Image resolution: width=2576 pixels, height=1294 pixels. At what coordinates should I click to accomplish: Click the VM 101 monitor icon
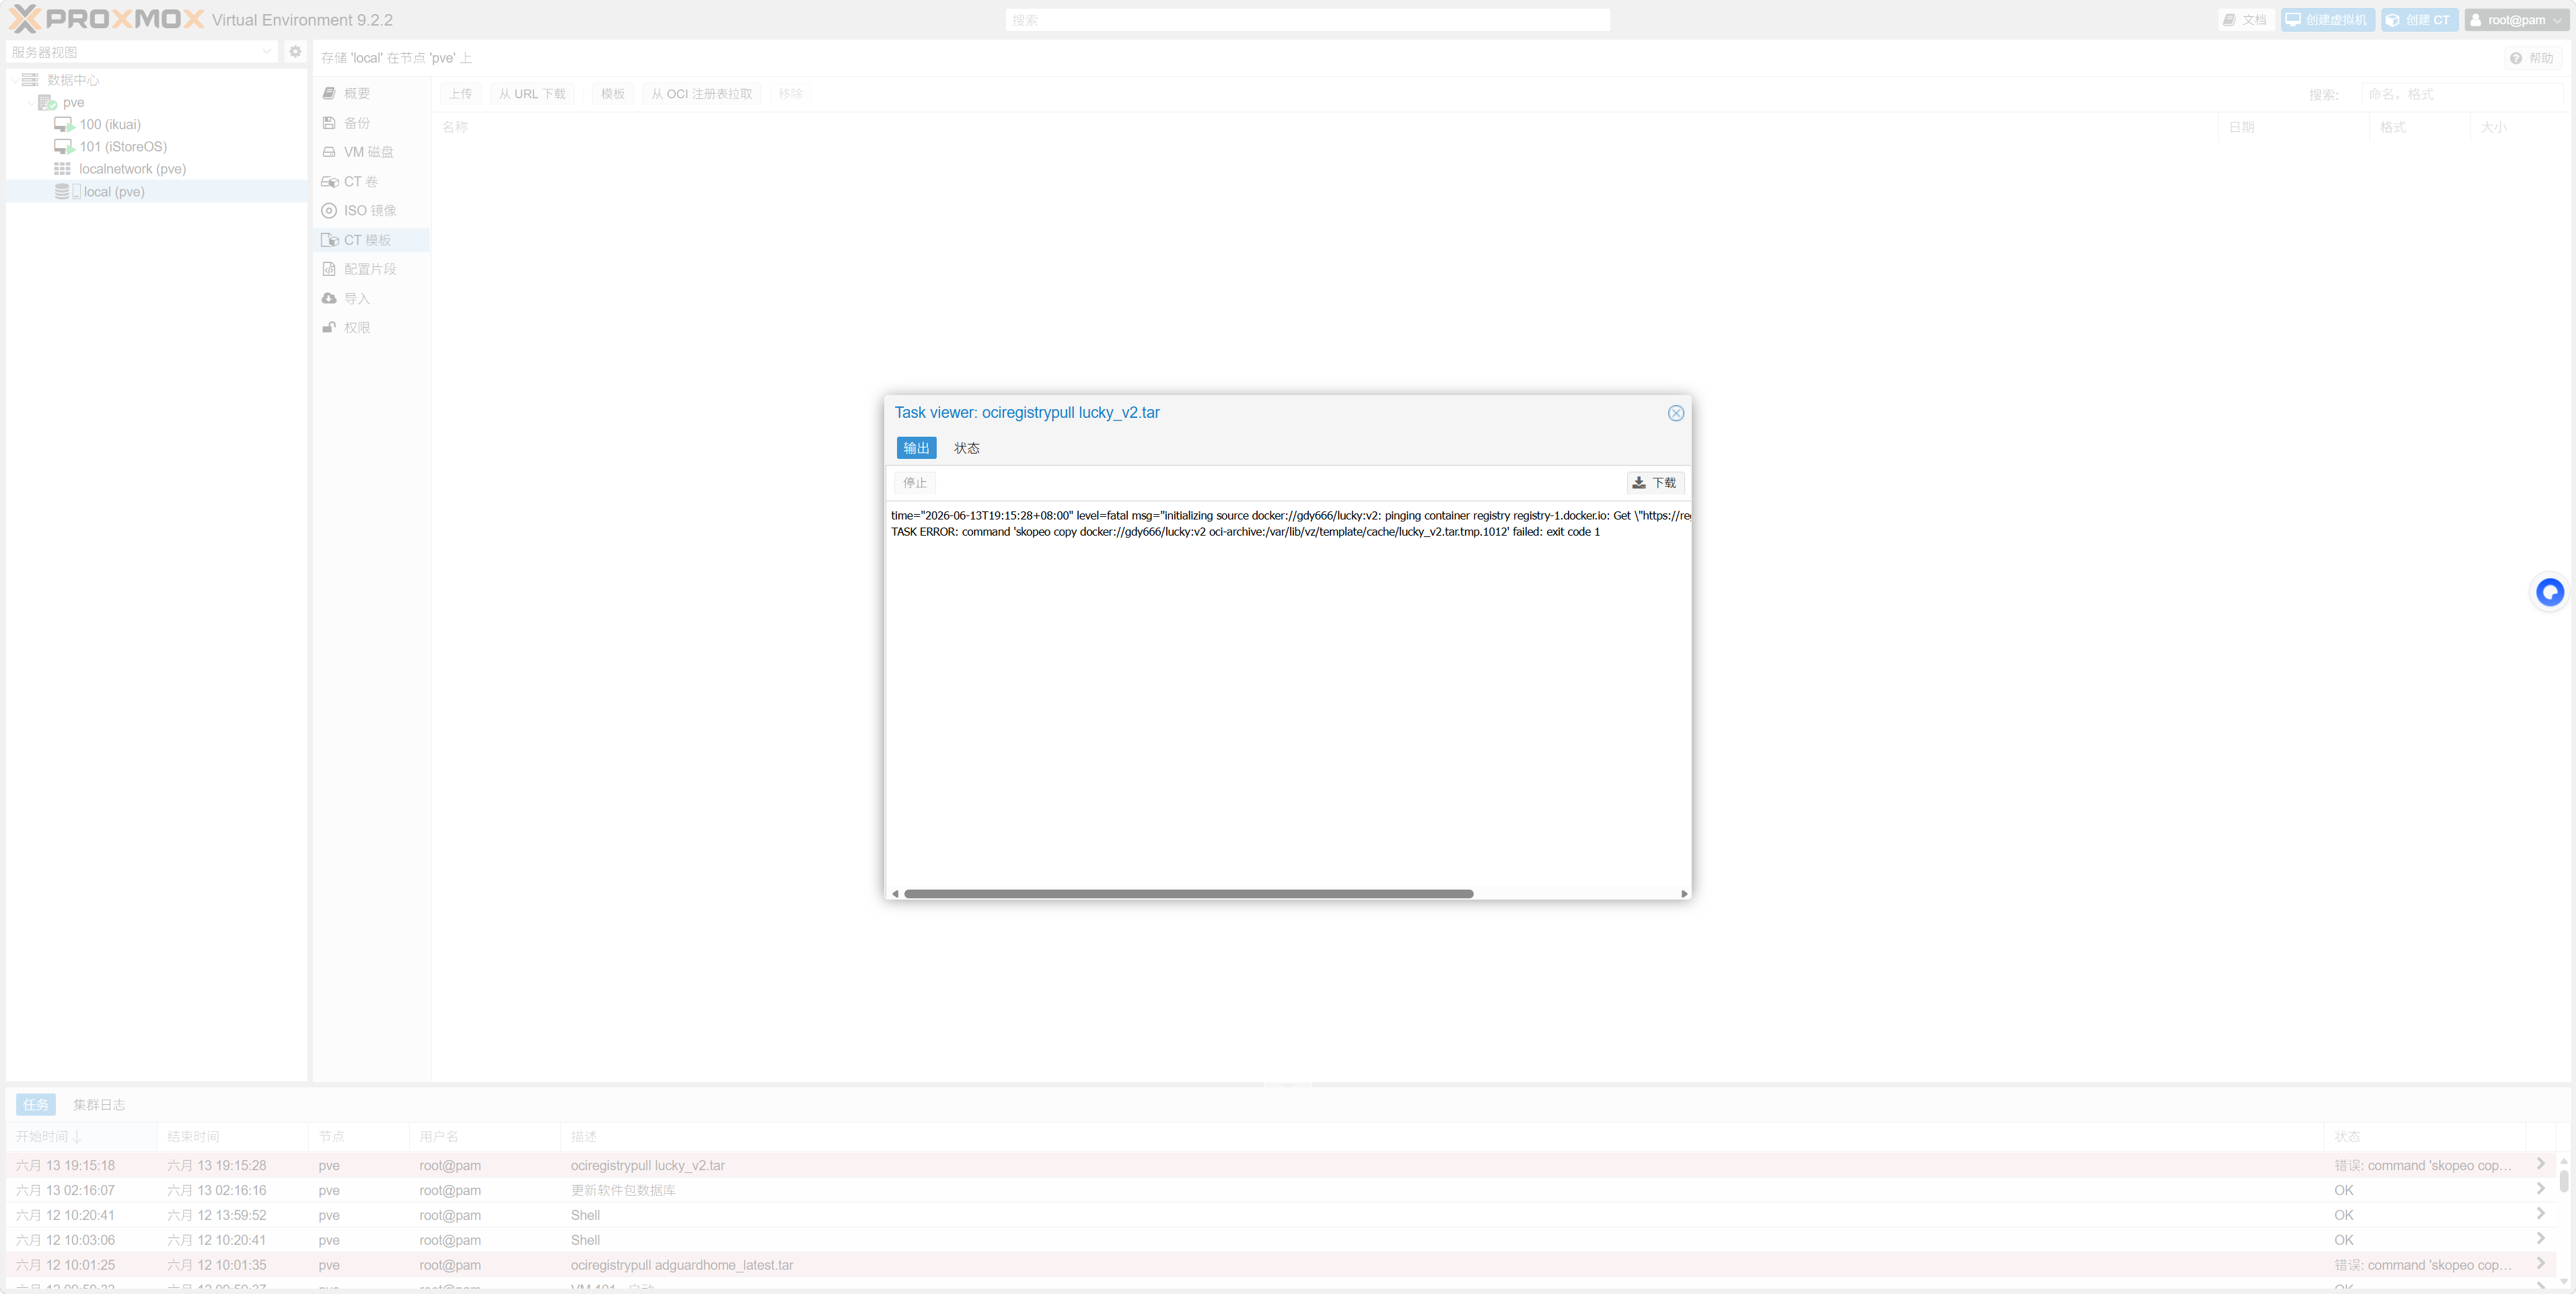(64, 147)
